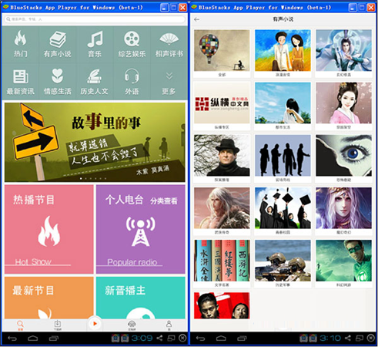Click the circled X exit icon in left window
The height and width of the screenshot is (347, 378).
click(182, 338)
